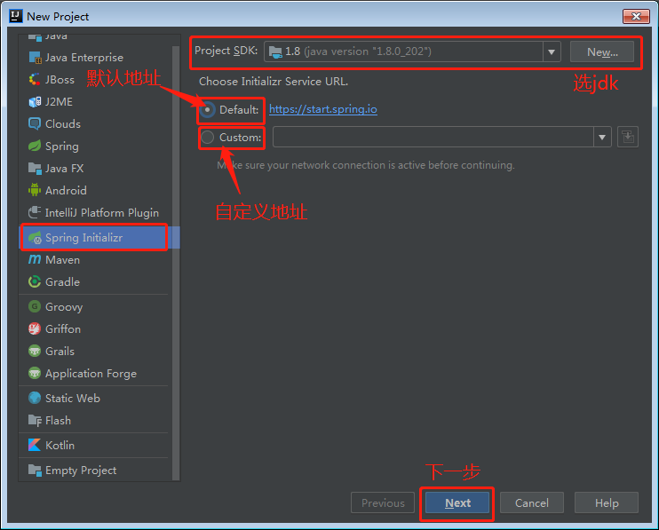The height and width of the screenshot is (530, 659).
Task: Click the JBoss list label
Action: point(60,79)
